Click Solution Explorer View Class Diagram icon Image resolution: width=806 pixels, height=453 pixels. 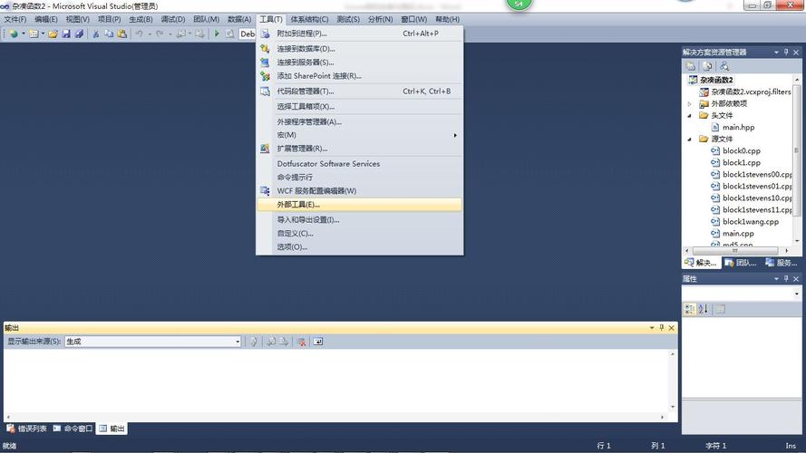coord(724,66)
